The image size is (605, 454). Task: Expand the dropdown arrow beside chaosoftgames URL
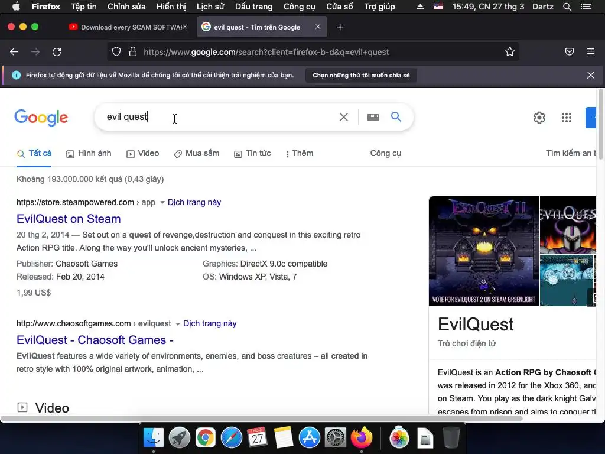[177, 323]
